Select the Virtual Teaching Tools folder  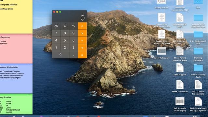[198, 68]
